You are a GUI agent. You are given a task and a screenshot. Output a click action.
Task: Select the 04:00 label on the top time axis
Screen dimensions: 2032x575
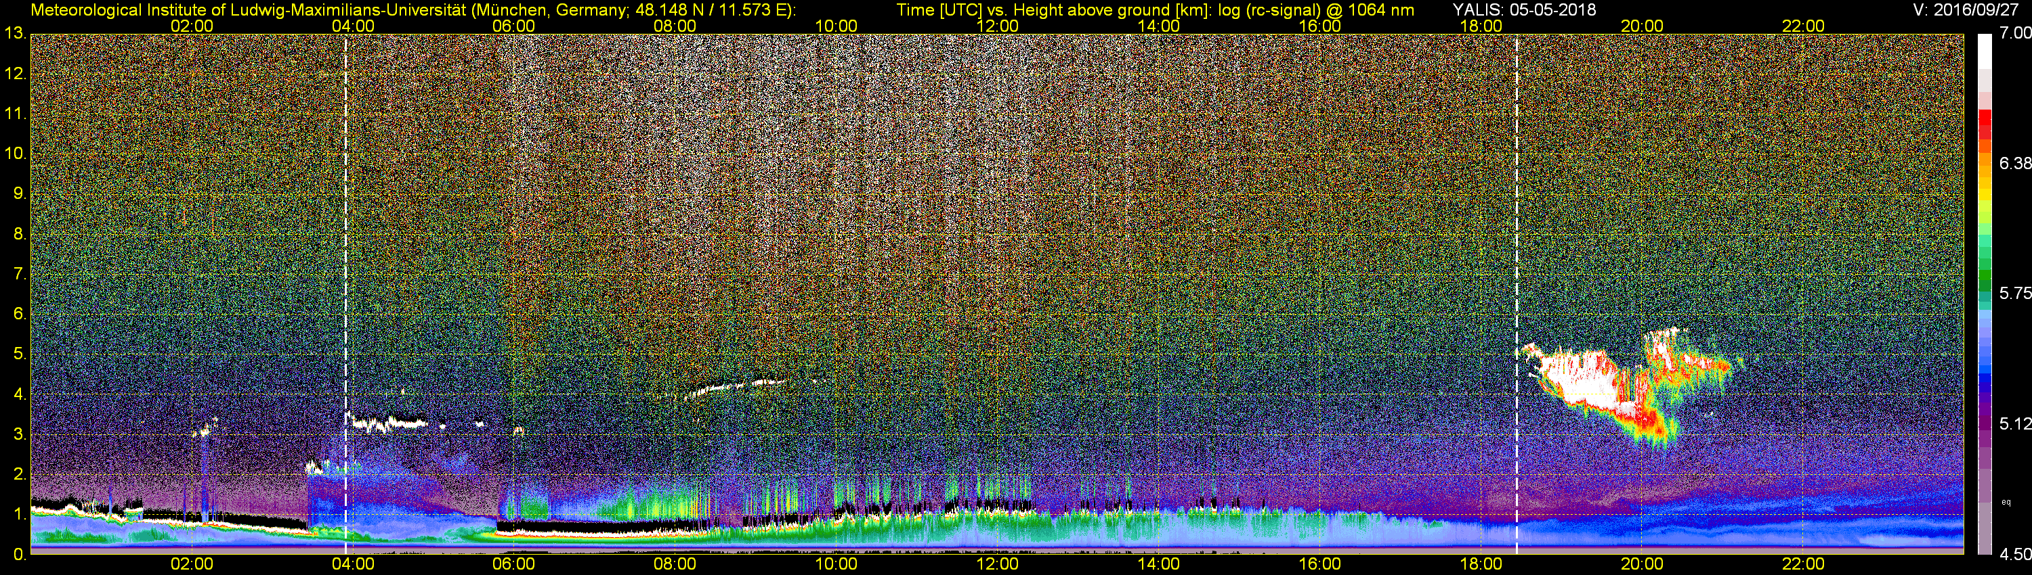click(x=353, y=26)
